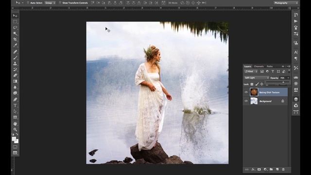Click the background color swatch
Viewport: 311px width, 175px height.
click(17, 141)
